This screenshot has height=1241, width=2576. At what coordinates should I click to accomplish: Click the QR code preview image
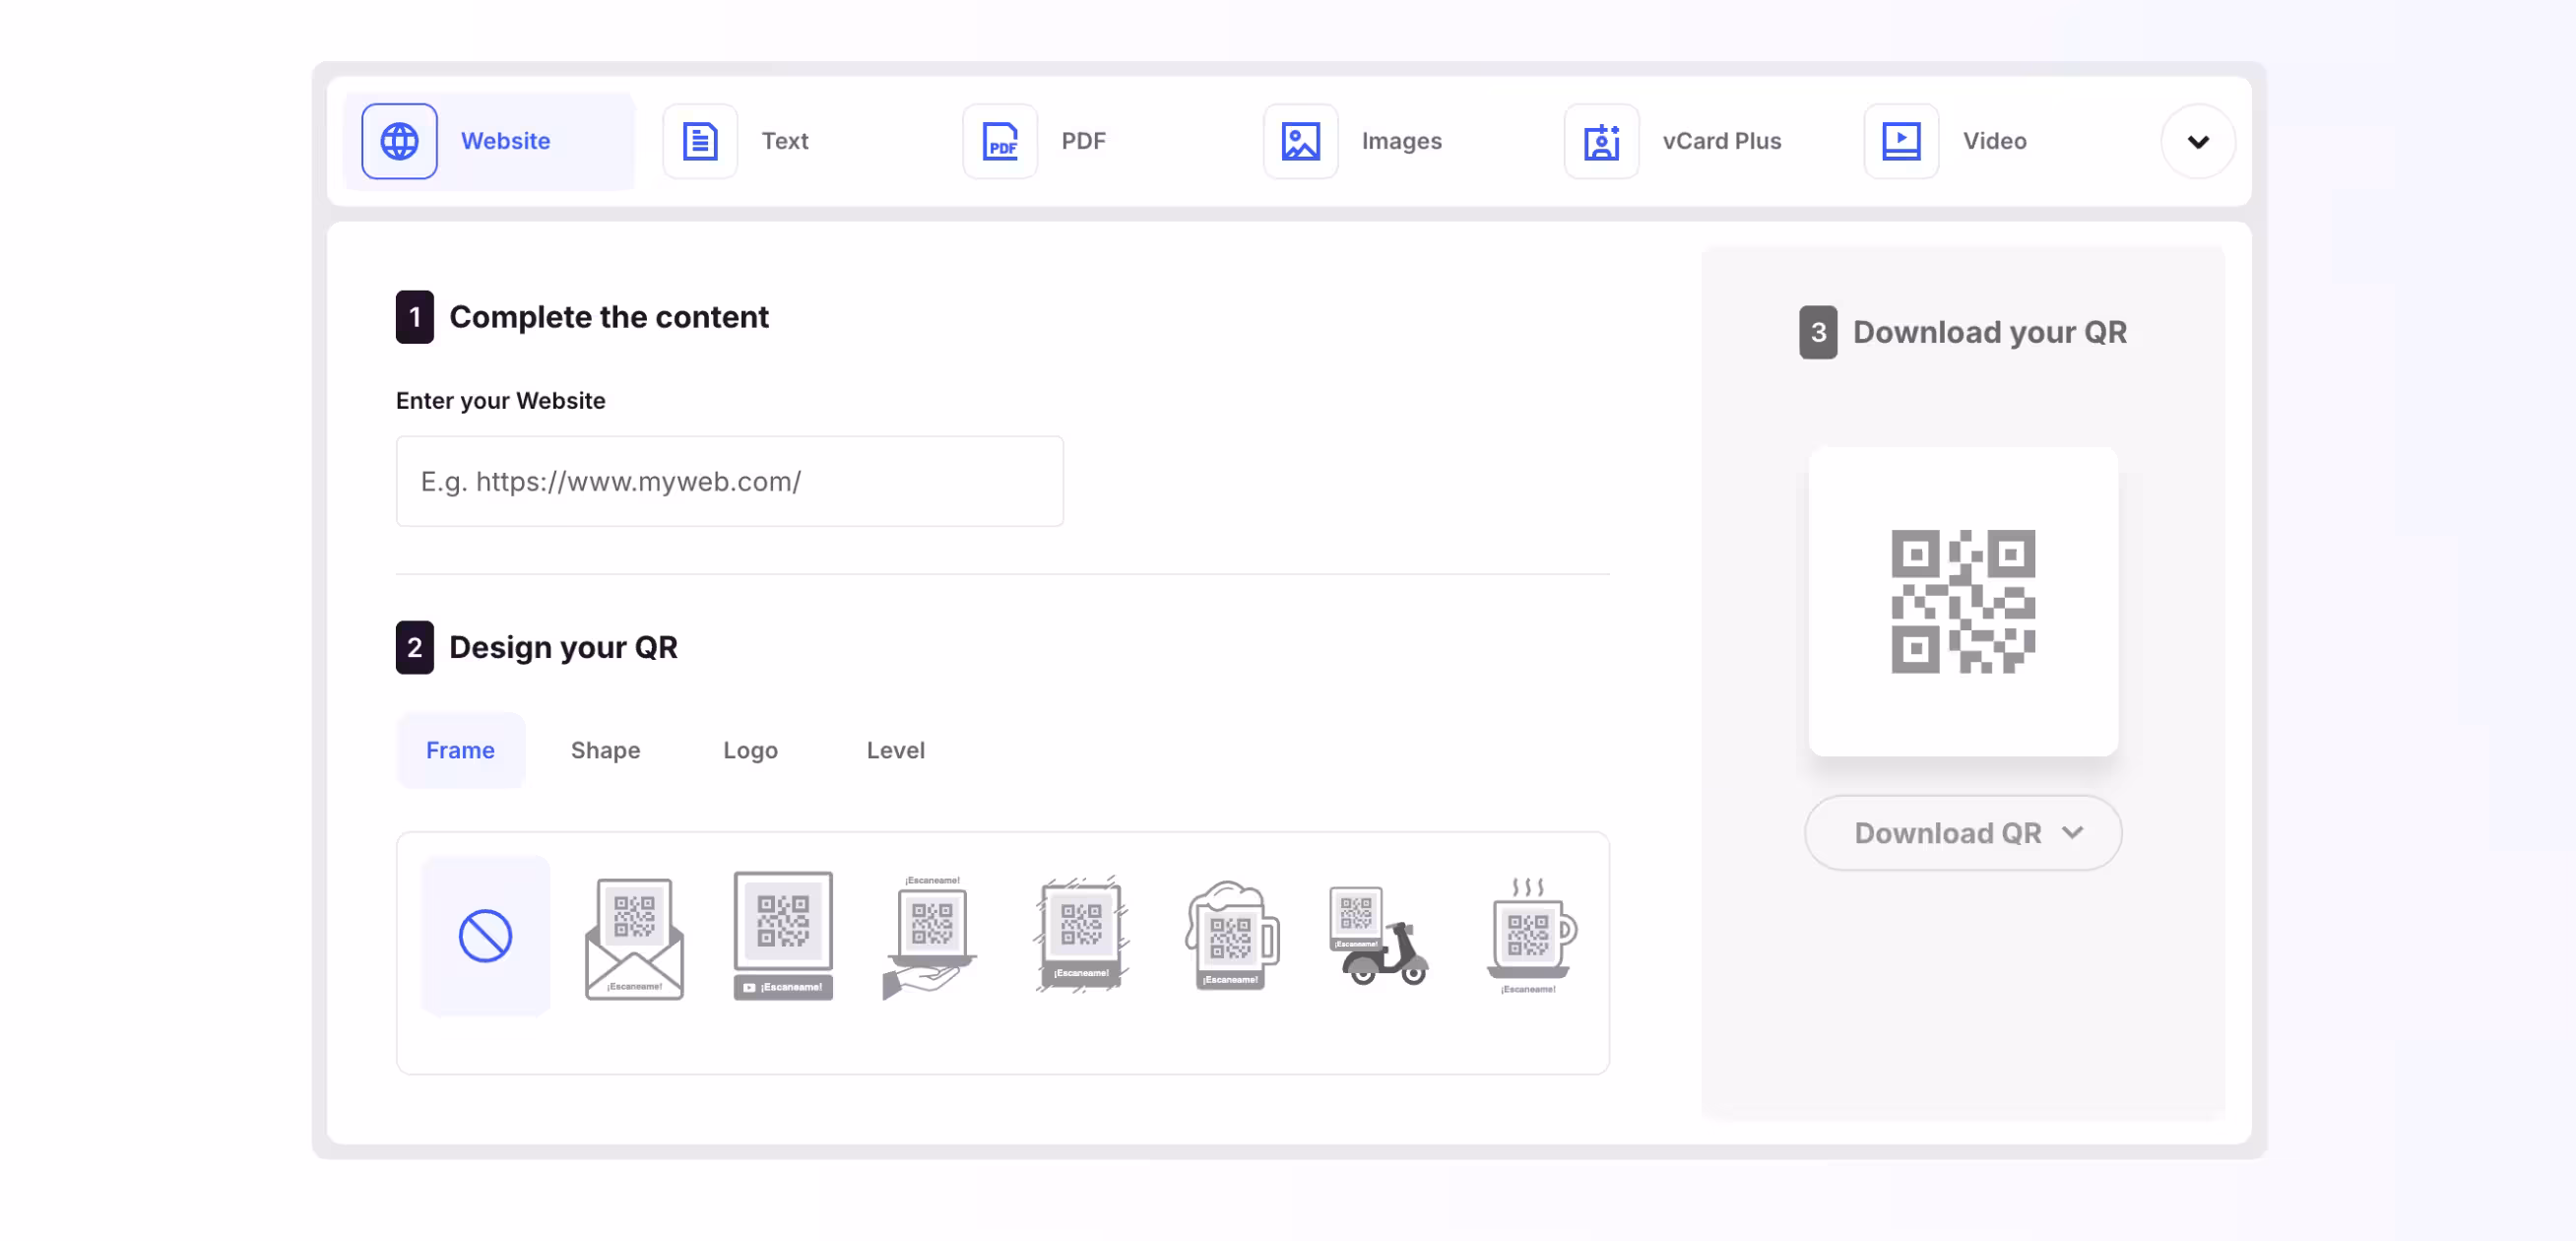[x=1963, y=602]
